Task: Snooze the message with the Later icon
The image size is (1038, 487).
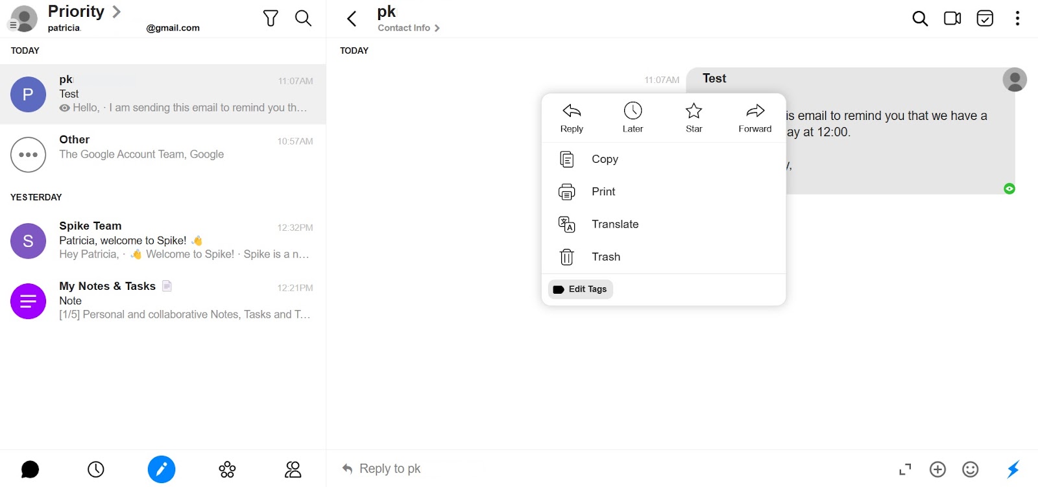Action: click(633, 117)
